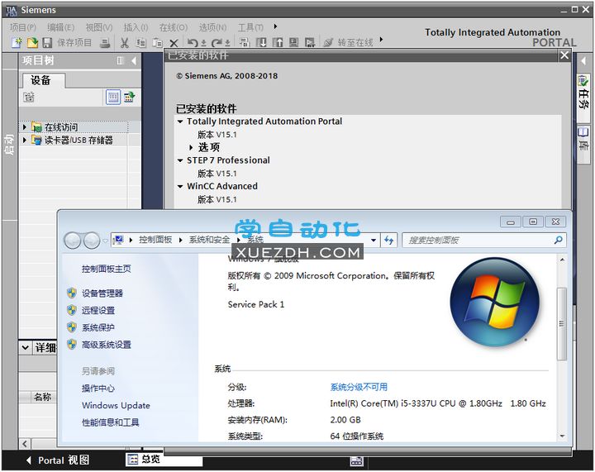Viewport: 595px width, 472px height.
Task: Open the 视图(V) menu
Action: click(99, 27)
